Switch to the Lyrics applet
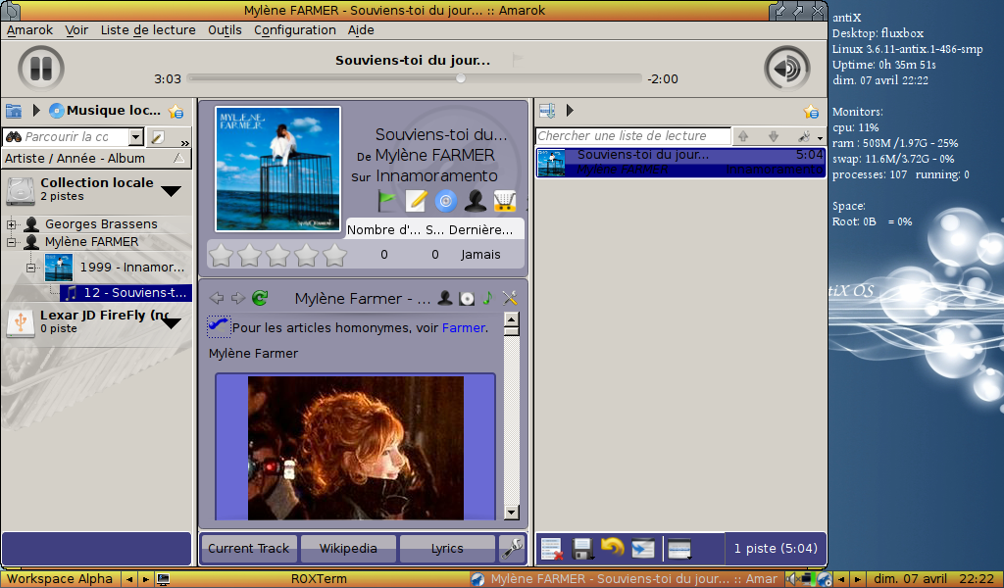This screenshot has width=1004, height=588. 447,549
